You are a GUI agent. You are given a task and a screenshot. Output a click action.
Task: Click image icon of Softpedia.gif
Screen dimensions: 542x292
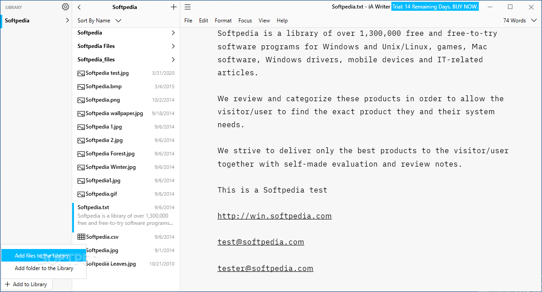(x=81, y=194)
